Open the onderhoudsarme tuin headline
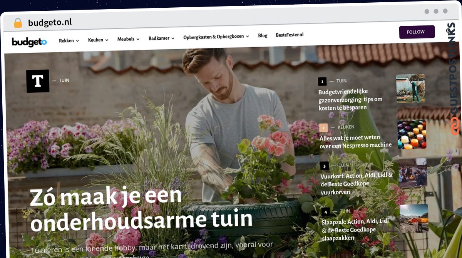The height and width of the screenshot is (258, 462). pos(141,208)
